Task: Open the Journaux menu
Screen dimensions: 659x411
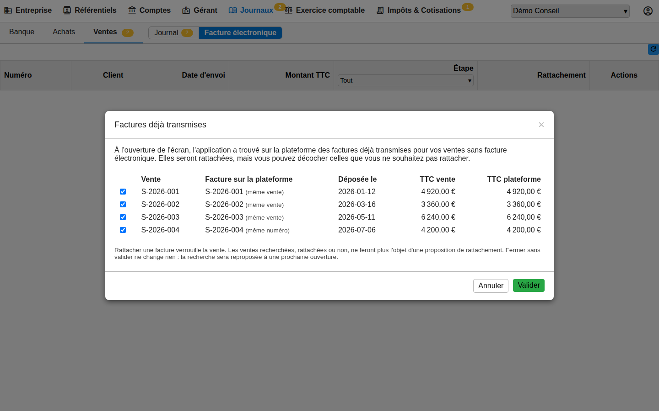Action: (x=251, y=11)
